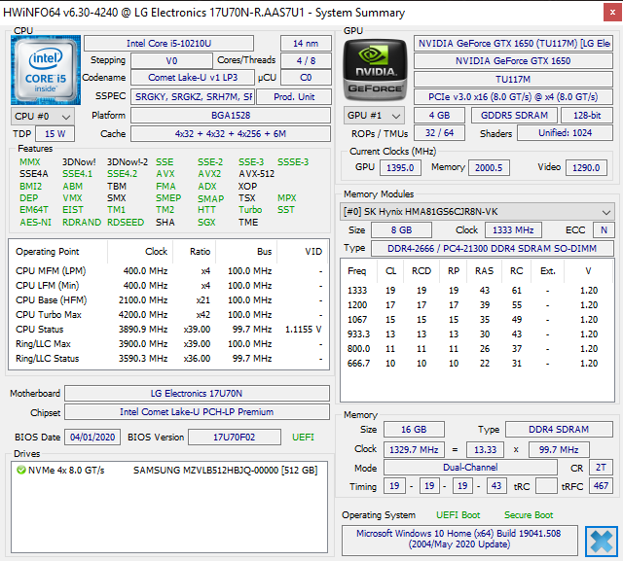The image size is (623, 561).
Task: Click the green check icon beside NVMe drive
Action: pos(21,471)
